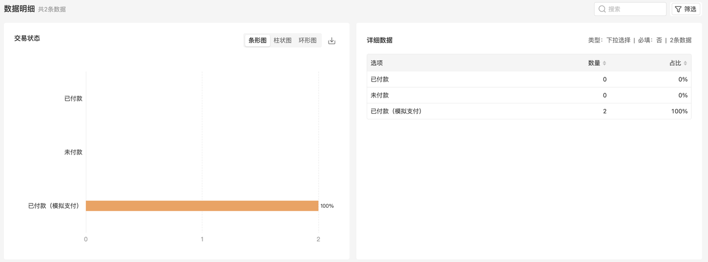The image size is (708, 262).
Task: Click the 共2条数据 count text
Action: (x=52, y=9)
